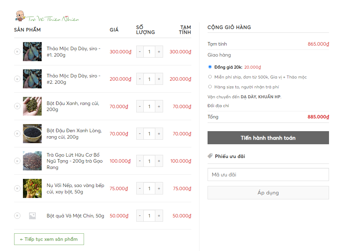353x251 pixels.
Task: Choose Hàng size to shipping option
Action: tap(210, 87)
